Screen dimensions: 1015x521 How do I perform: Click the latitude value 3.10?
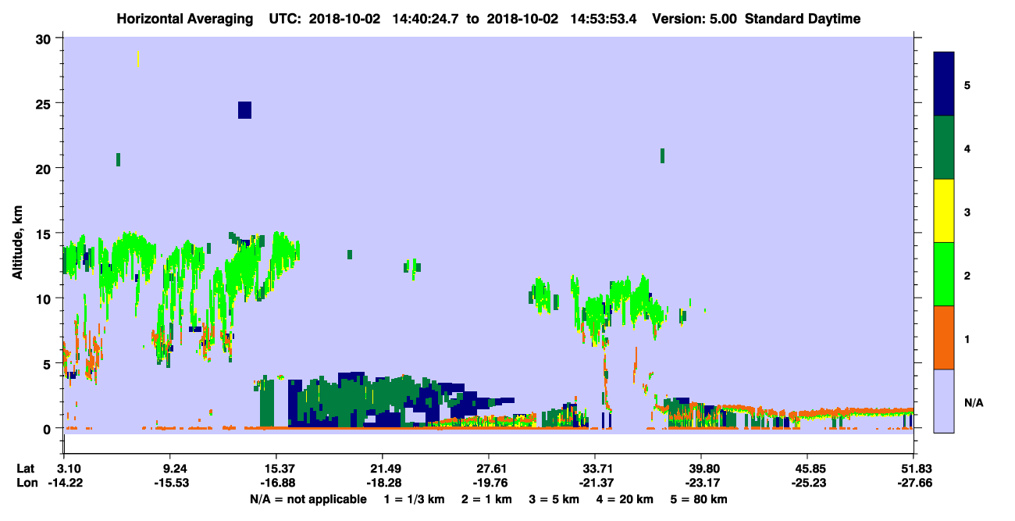[x=69, y=469]
